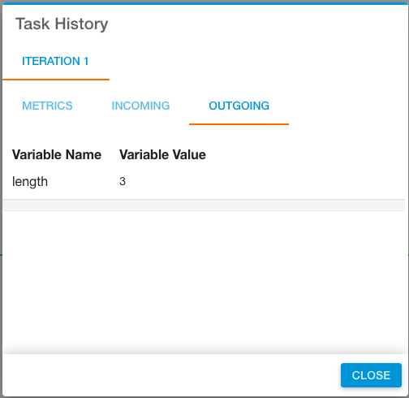Click the orange underline beneath ITERATION 1
This screenshot has height=398, width=409.
point(56,80)
